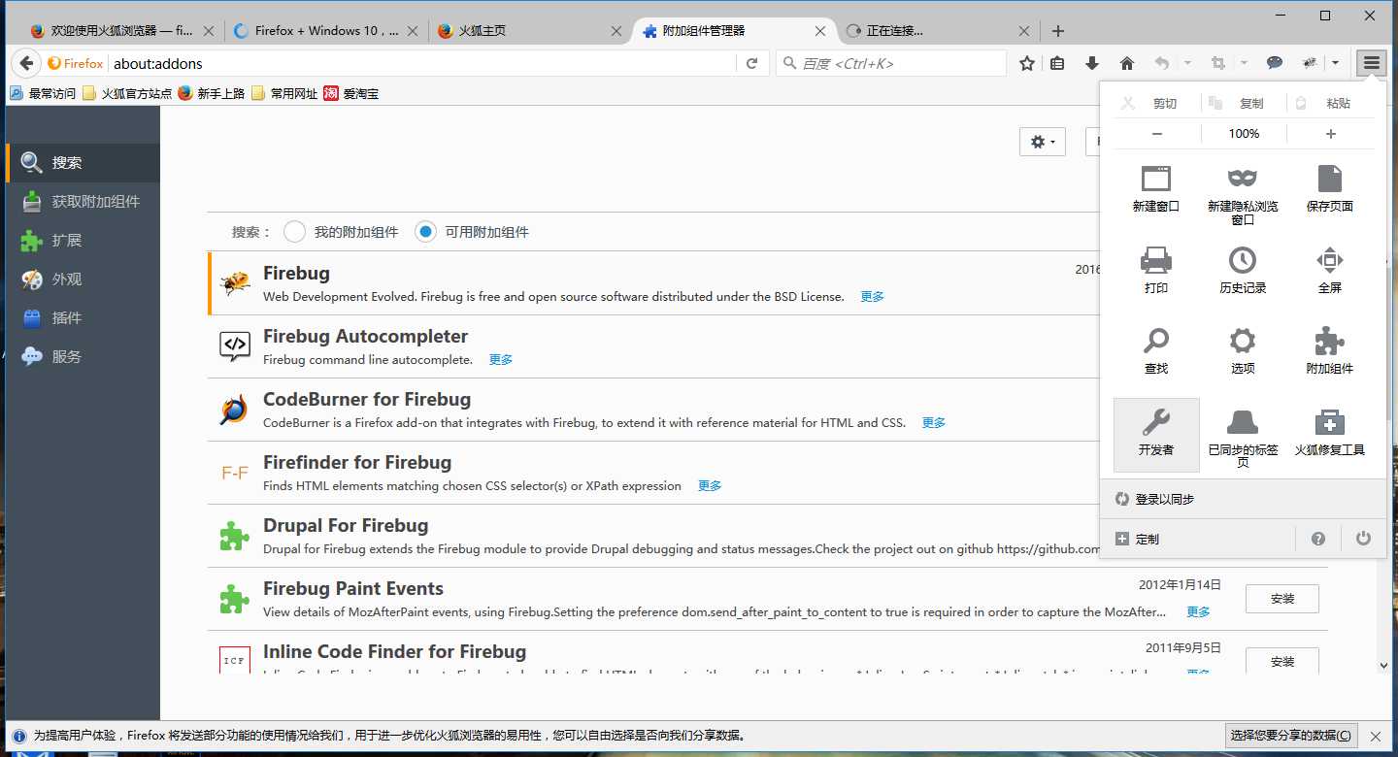The height and width of the screenshot is (757, 1398).
Task: Open the Developer tools submenu
Action: (1156, 433)
